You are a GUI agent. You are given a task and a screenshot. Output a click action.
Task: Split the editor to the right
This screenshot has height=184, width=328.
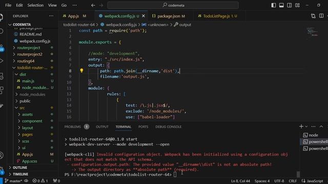321,16
